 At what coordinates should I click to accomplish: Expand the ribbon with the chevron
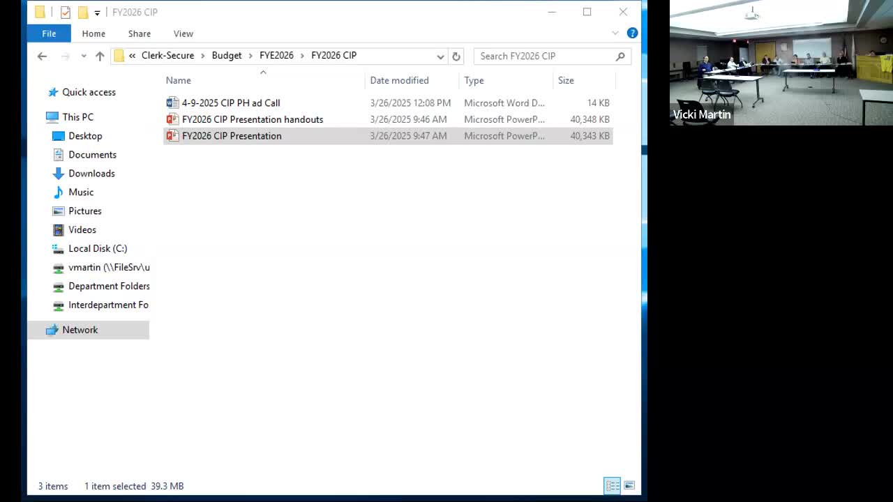(x=615, y=33)
